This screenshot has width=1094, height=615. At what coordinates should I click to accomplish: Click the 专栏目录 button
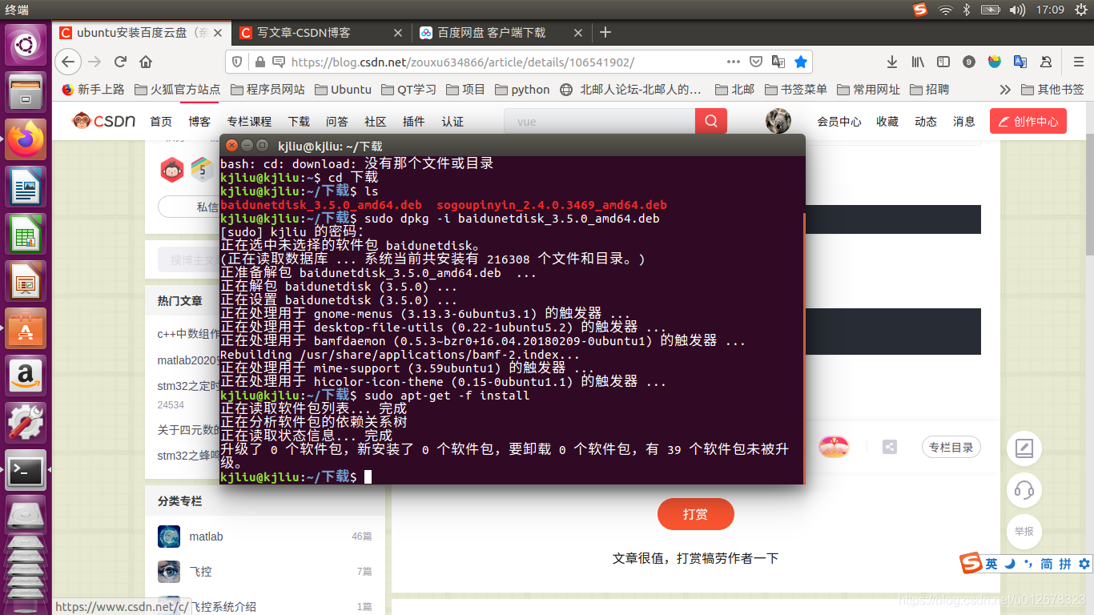[x=951, y=448]
